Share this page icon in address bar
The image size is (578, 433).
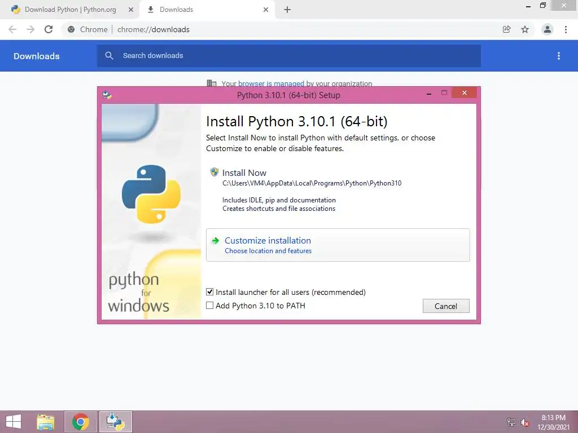tap(507, 29)
